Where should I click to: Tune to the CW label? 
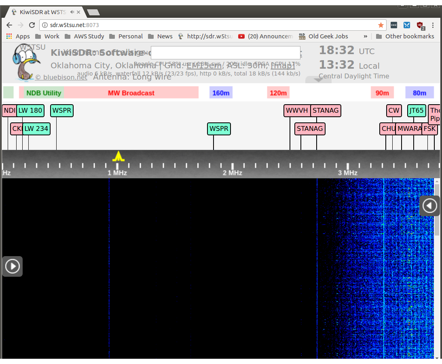click(394, 111)
